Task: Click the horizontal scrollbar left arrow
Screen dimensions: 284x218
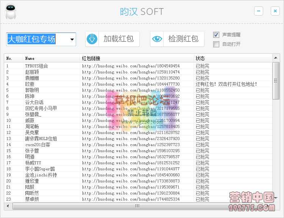Action: [x=8, y=206]
